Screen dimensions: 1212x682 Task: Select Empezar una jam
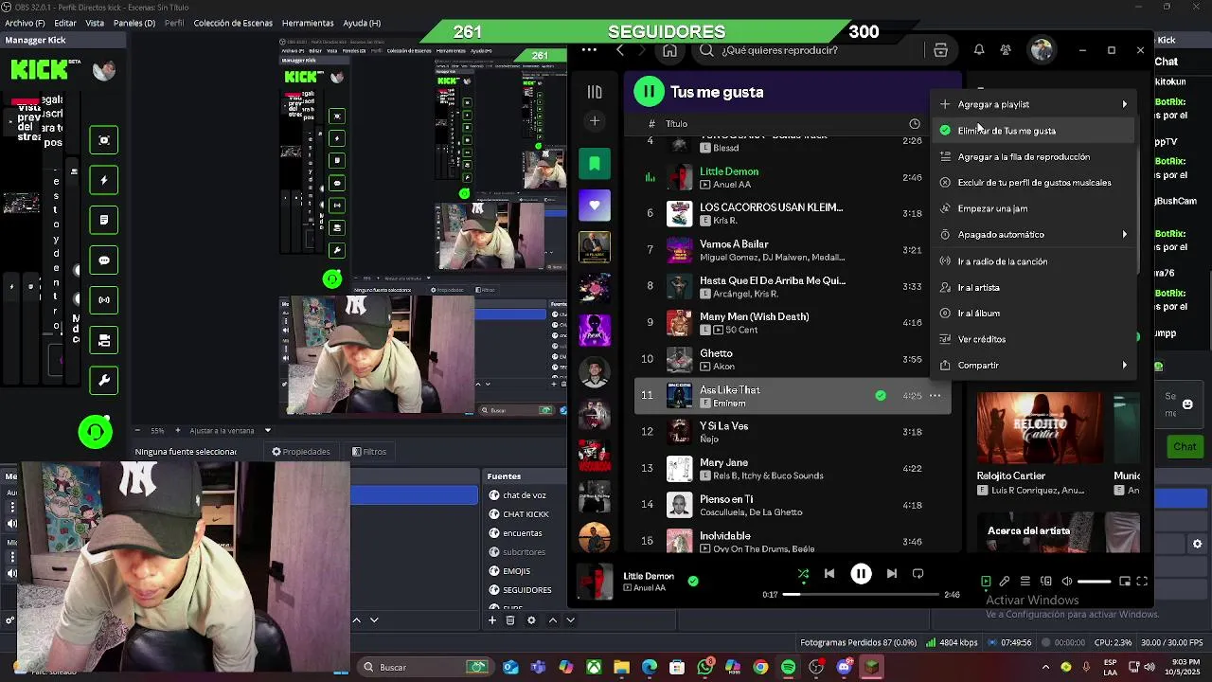[x=1034, y=208]
